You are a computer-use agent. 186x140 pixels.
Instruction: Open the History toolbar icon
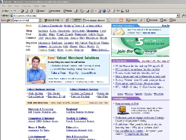(x=76, y=11)
